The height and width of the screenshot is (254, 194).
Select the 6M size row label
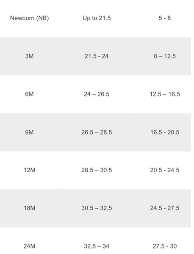coord(29,94)
